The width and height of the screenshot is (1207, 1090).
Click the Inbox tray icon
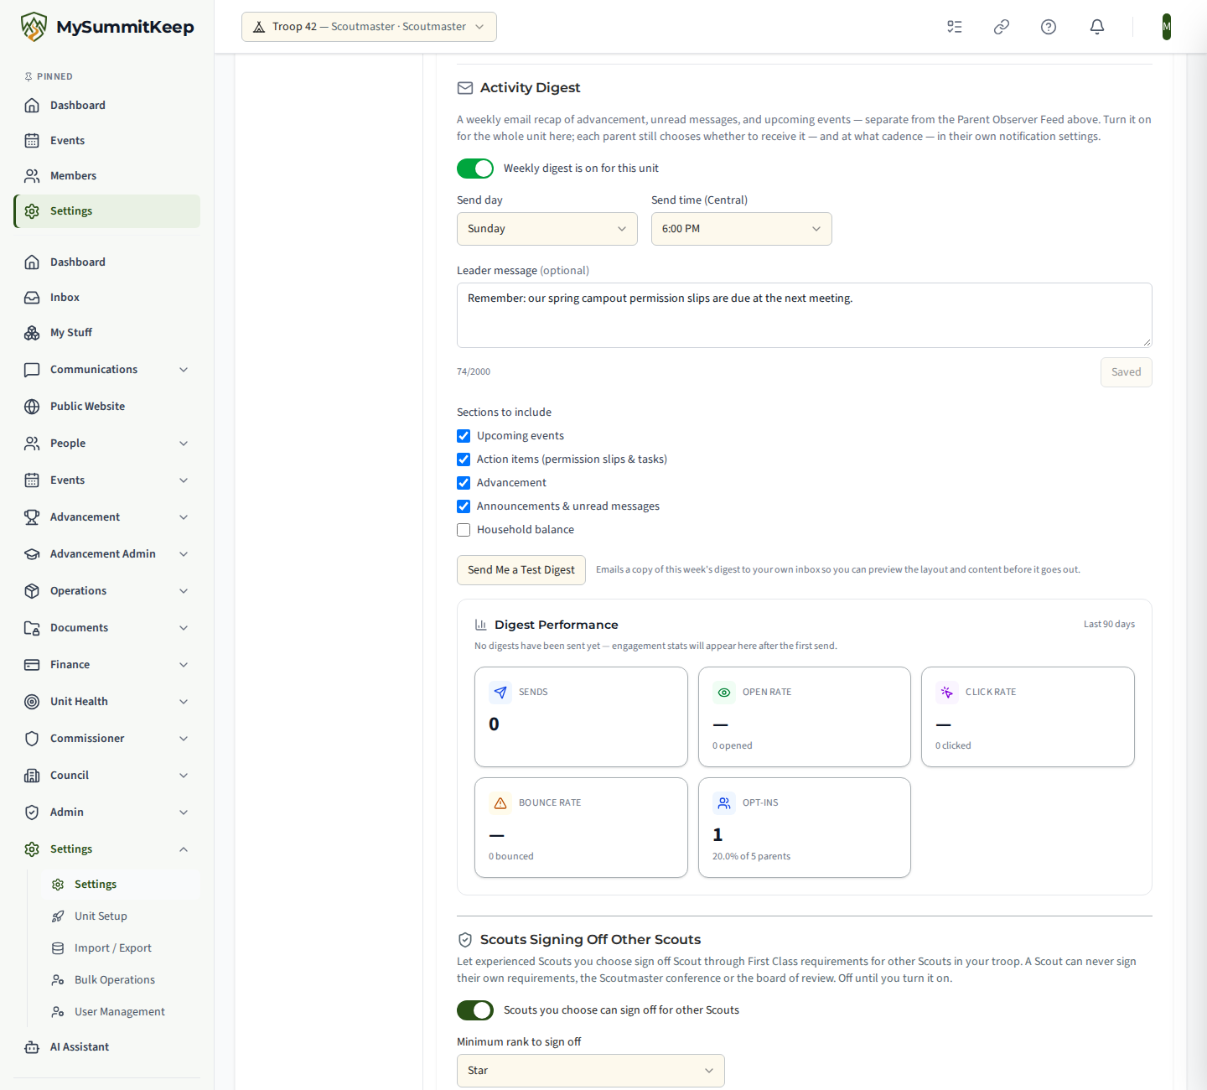tap(32, 298)
